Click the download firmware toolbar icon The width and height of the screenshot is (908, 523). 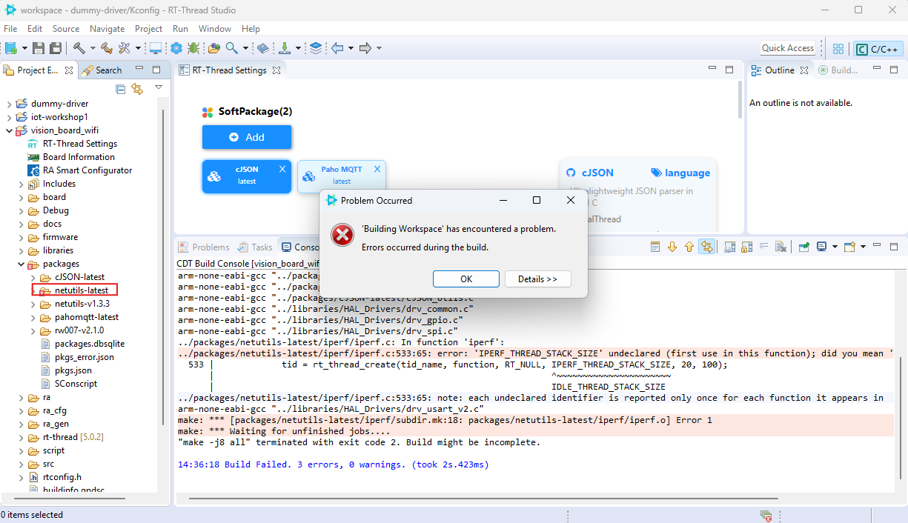(285, 48)
